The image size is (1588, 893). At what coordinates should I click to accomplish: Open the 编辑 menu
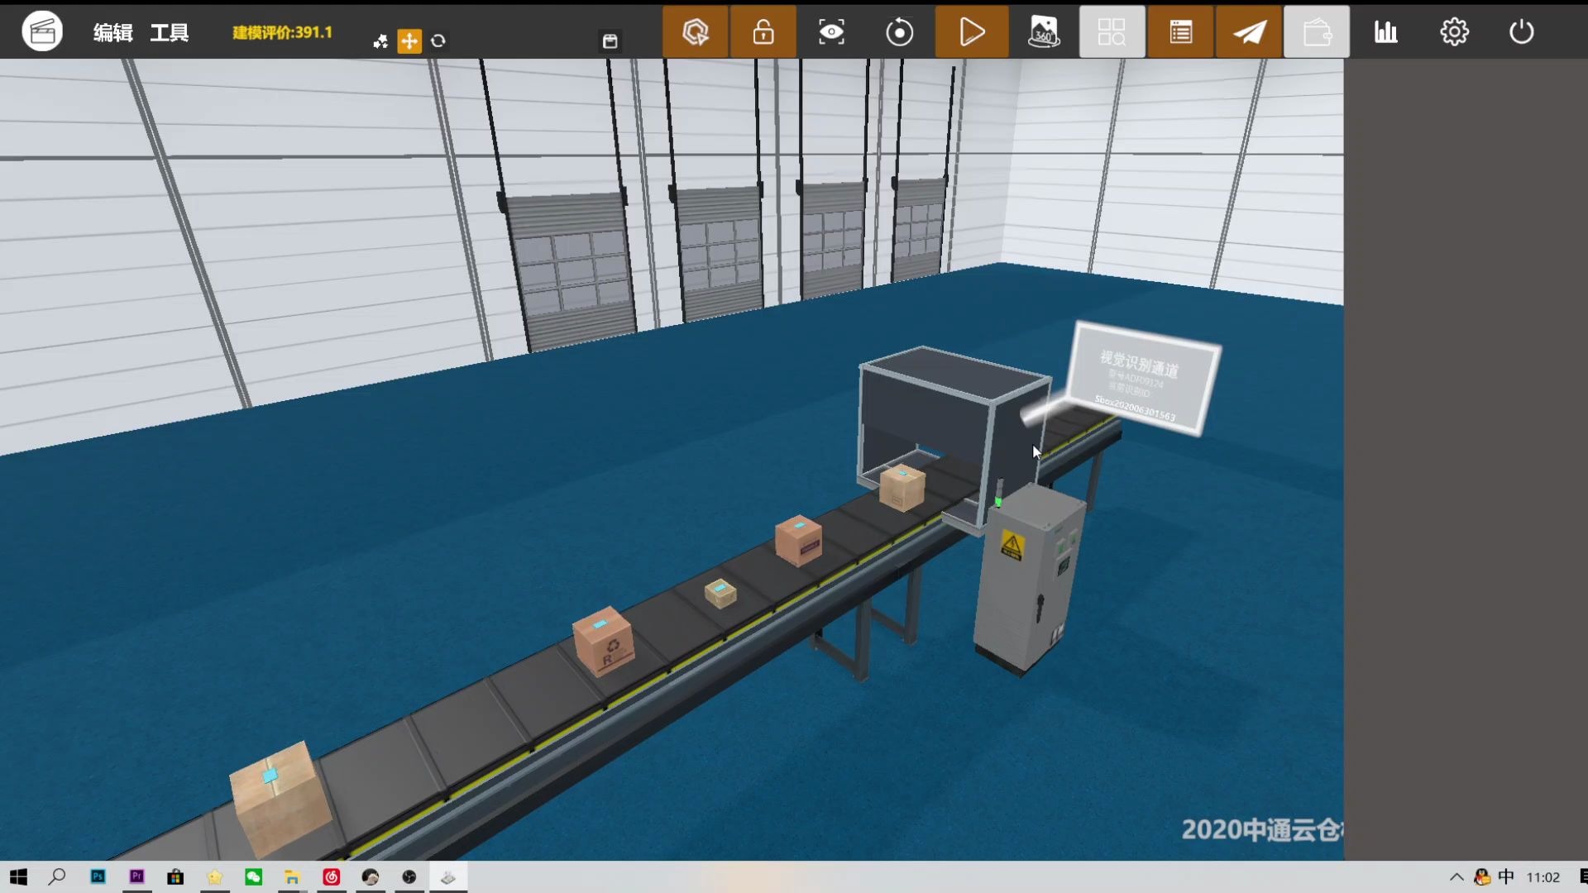coord(113,32)
